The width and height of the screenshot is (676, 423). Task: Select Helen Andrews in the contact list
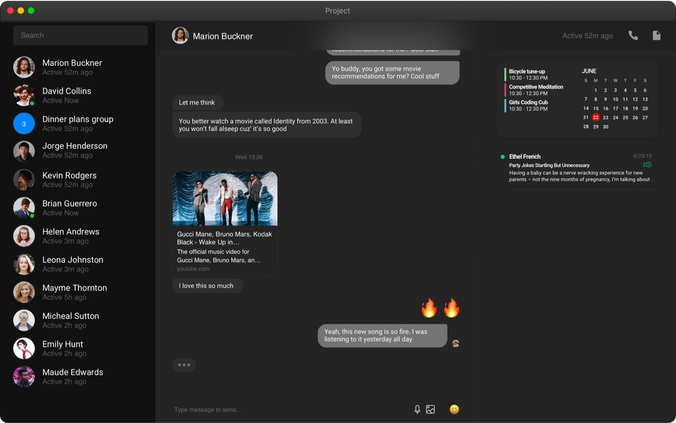71,235
